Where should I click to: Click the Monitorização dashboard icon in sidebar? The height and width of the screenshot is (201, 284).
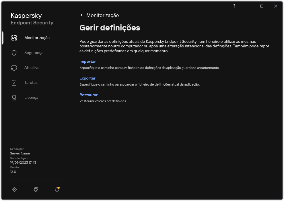(x=14, y=38)
